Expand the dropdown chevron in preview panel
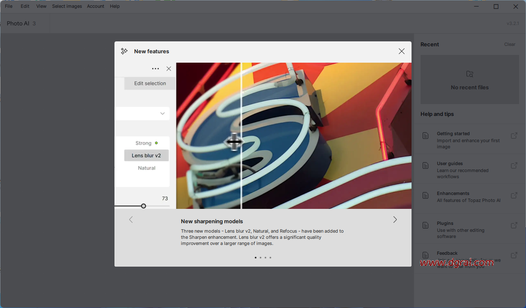526x308 pixels. tap(162, 113)
